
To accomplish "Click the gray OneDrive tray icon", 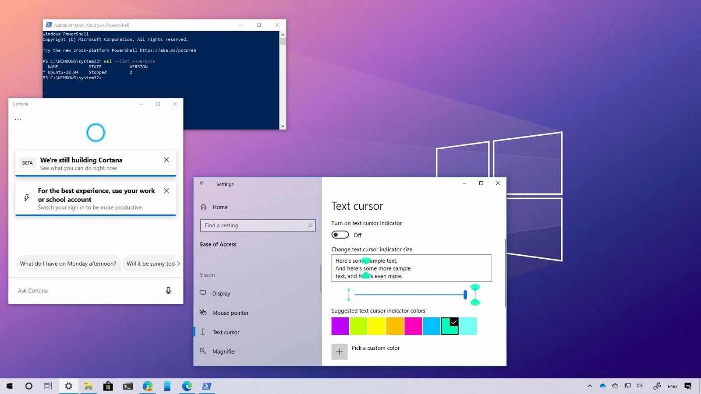I will (x=615, y=386).
